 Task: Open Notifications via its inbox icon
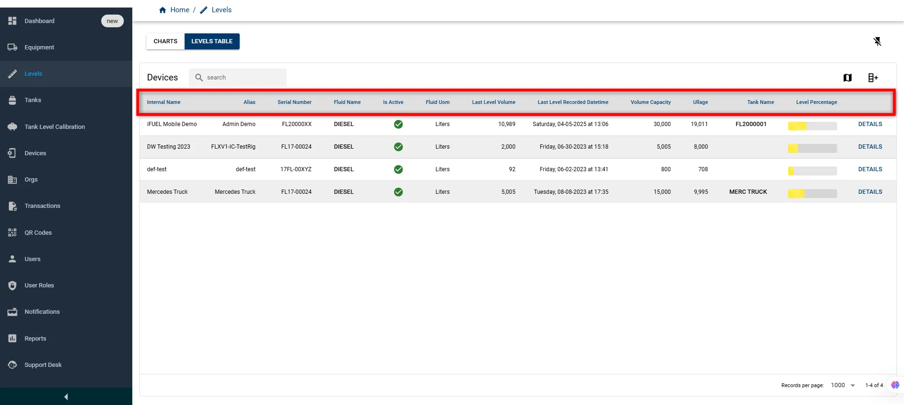pos(13,311)
